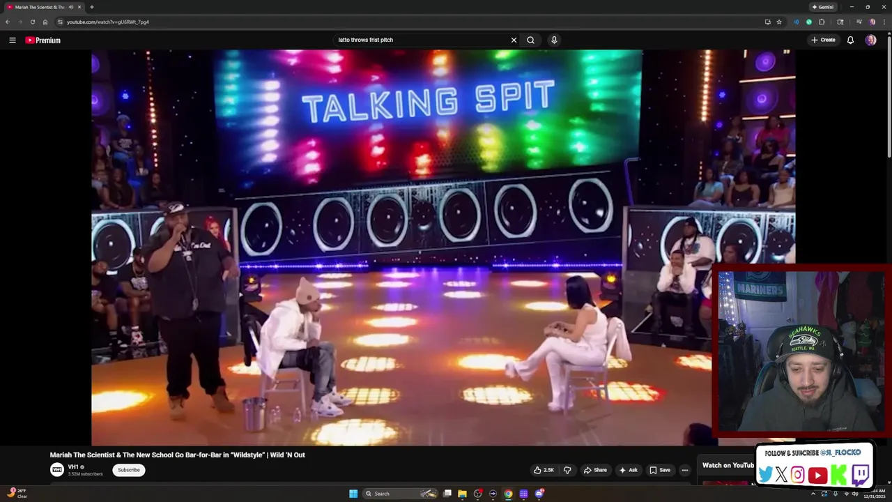Open Chrome three-dot menu
Screen dimensions: 892x502
tap(884, 22)
